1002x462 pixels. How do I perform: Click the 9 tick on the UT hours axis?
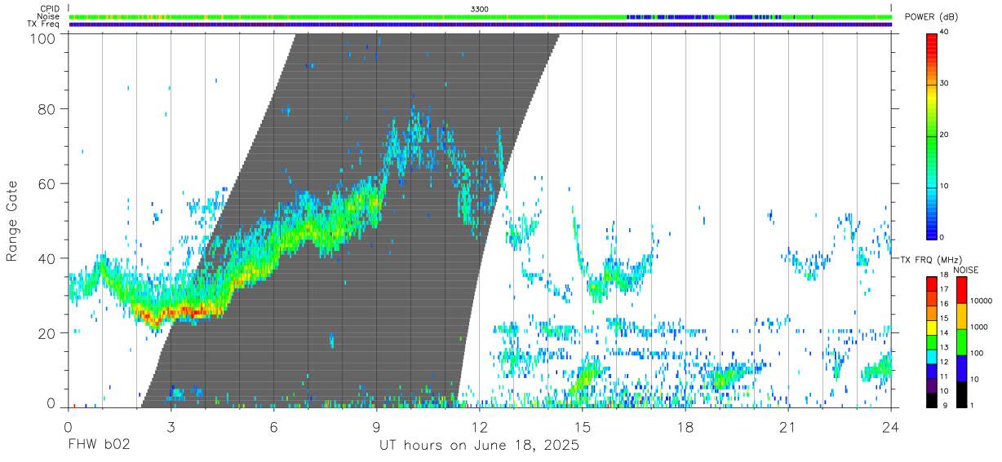(x=376, y=427)
